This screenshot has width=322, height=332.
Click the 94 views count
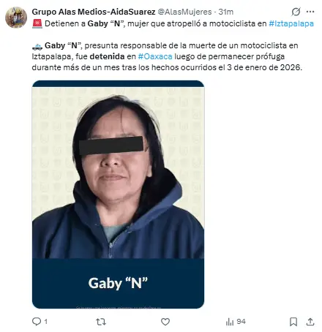pyautogui.click(x=241, y=322)
